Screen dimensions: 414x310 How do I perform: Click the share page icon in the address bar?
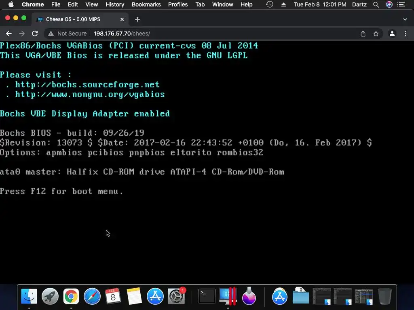click(x=363, y=34)
